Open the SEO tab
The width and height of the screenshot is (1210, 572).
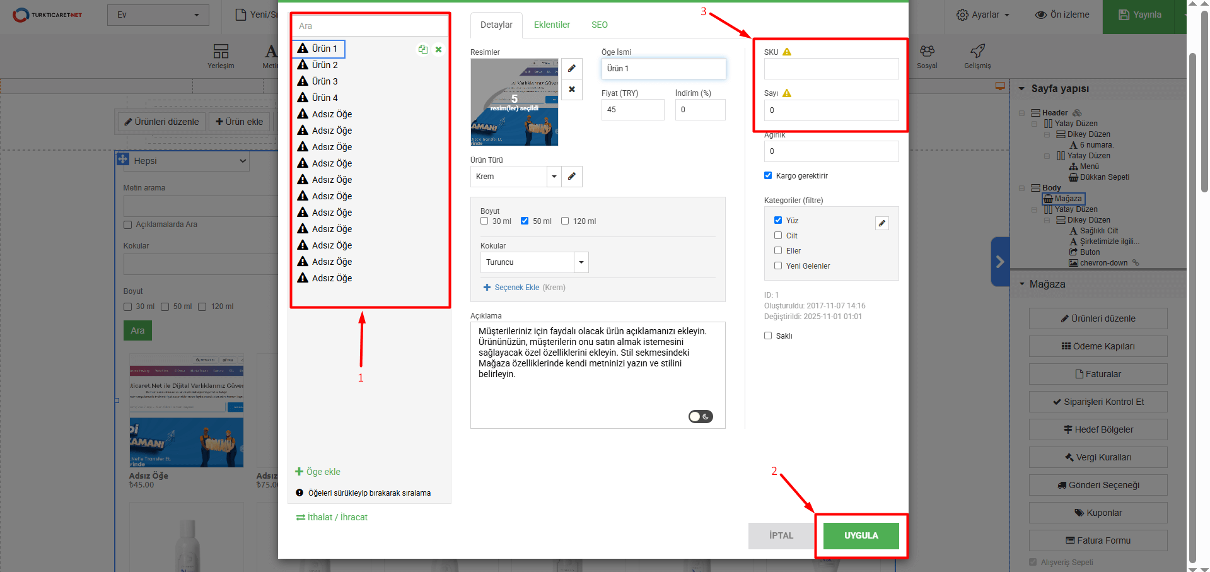[599, 25]
